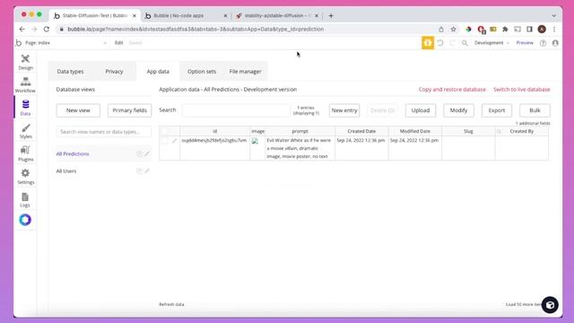Click the New view button
This screenshot has height=323, width=574.
78,110
